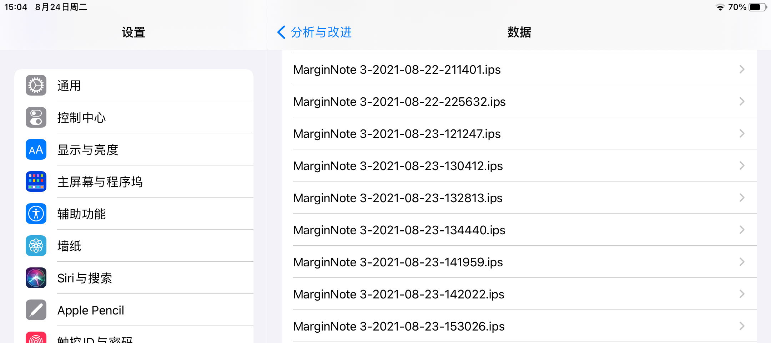Tap the Siri 与搜索 icon
This screenshot has height=343, width=771.
(36, 278)
